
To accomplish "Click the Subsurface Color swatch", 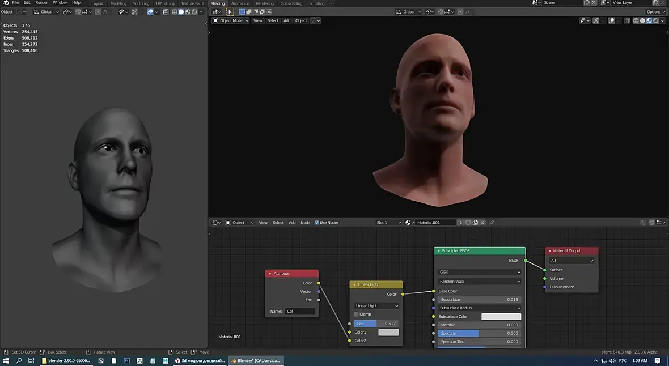I will (501, 317).
